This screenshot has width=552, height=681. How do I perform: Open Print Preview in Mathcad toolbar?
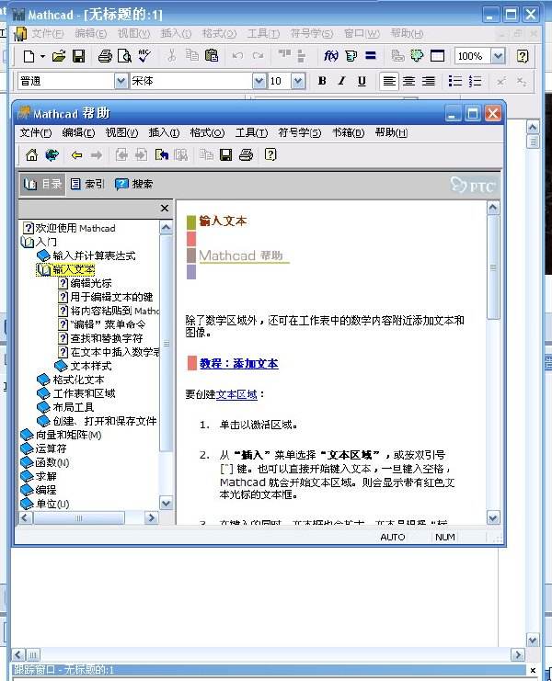pos(124,56)
